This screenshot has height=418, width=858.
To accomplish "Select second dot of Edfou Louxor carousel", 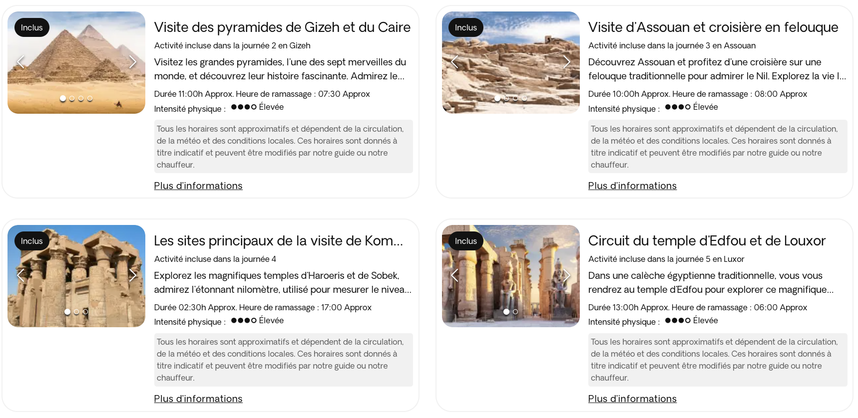I will pos(515,312).
